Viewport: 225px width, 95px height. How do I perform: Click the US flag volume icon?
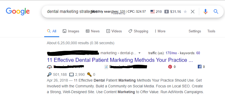click(153, 12)
